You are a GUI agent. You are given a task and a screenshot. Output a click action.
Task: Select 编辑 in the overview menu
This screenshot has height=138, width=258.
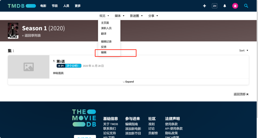(x=104, y=53)
